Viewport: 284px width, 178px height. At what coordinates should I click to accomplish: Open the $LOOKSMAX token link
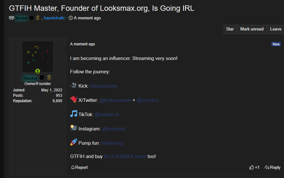click(125, 156)
